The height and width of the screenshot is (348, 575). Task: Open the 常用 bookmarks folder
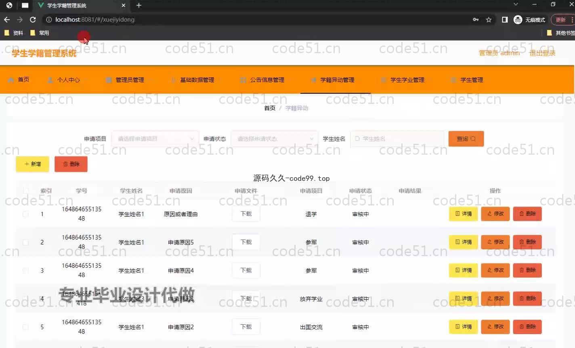(x=40, y=33)
